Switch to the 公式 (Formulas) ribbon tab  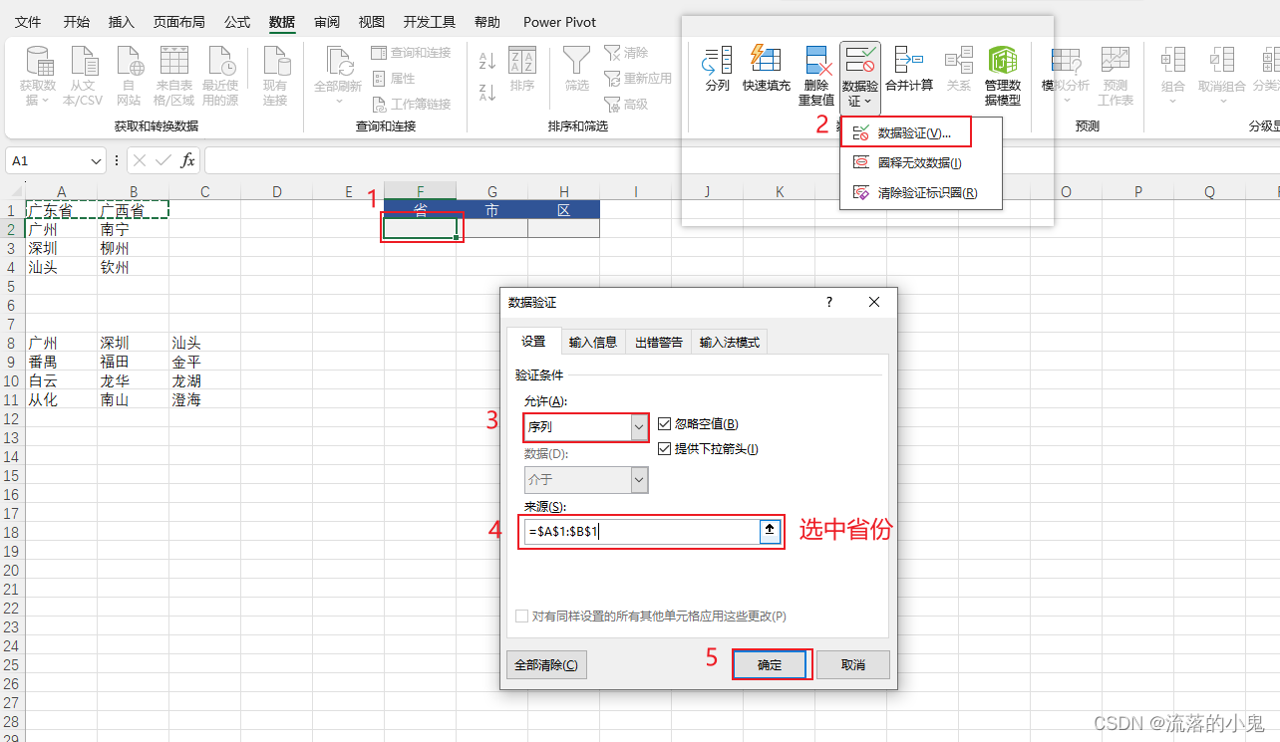pos(237,22)
